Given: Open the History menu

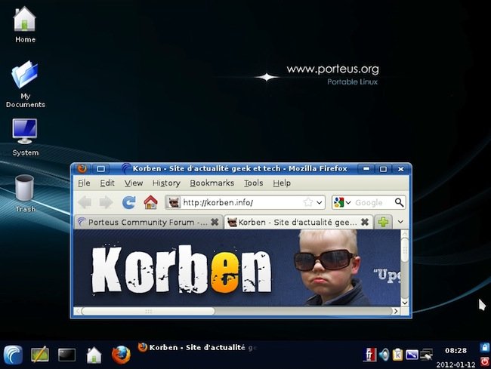Looking at the screenshot, I should pos(166,183).
